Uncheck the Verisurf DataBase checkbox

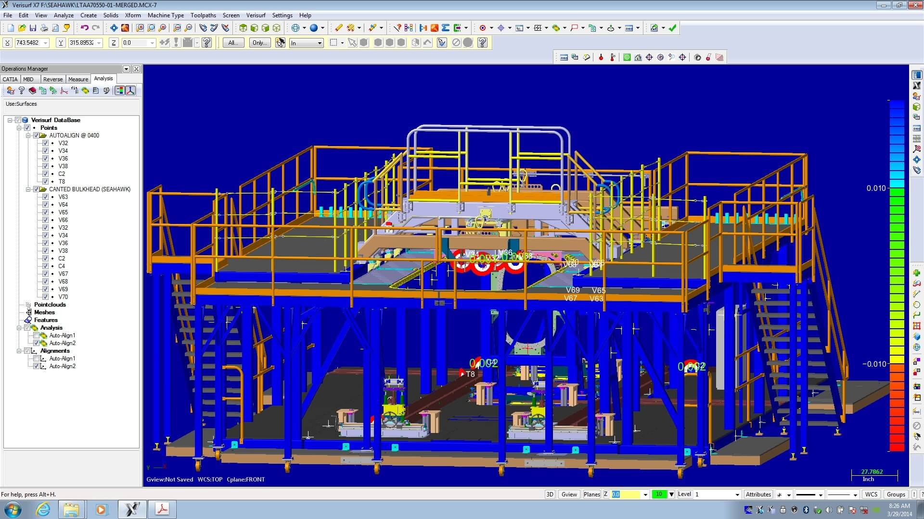coord(18,120)
